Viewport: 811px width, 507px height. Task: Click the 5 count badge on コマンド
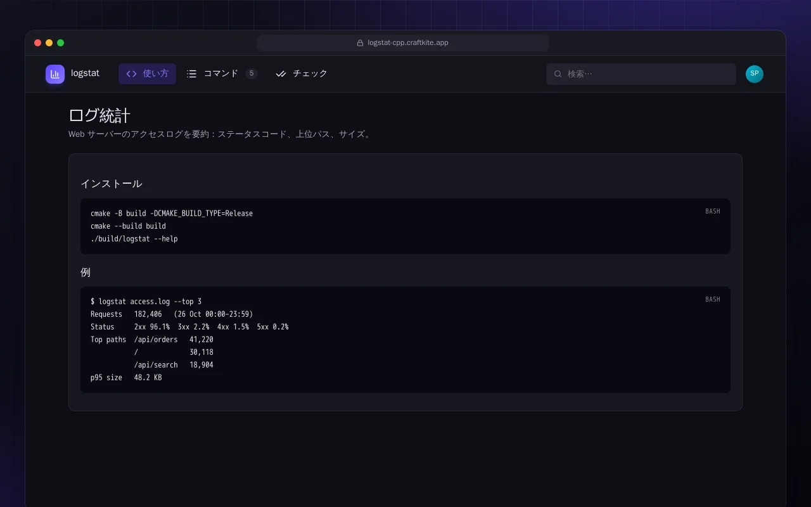pyautogui.click(x=252, y=74)
